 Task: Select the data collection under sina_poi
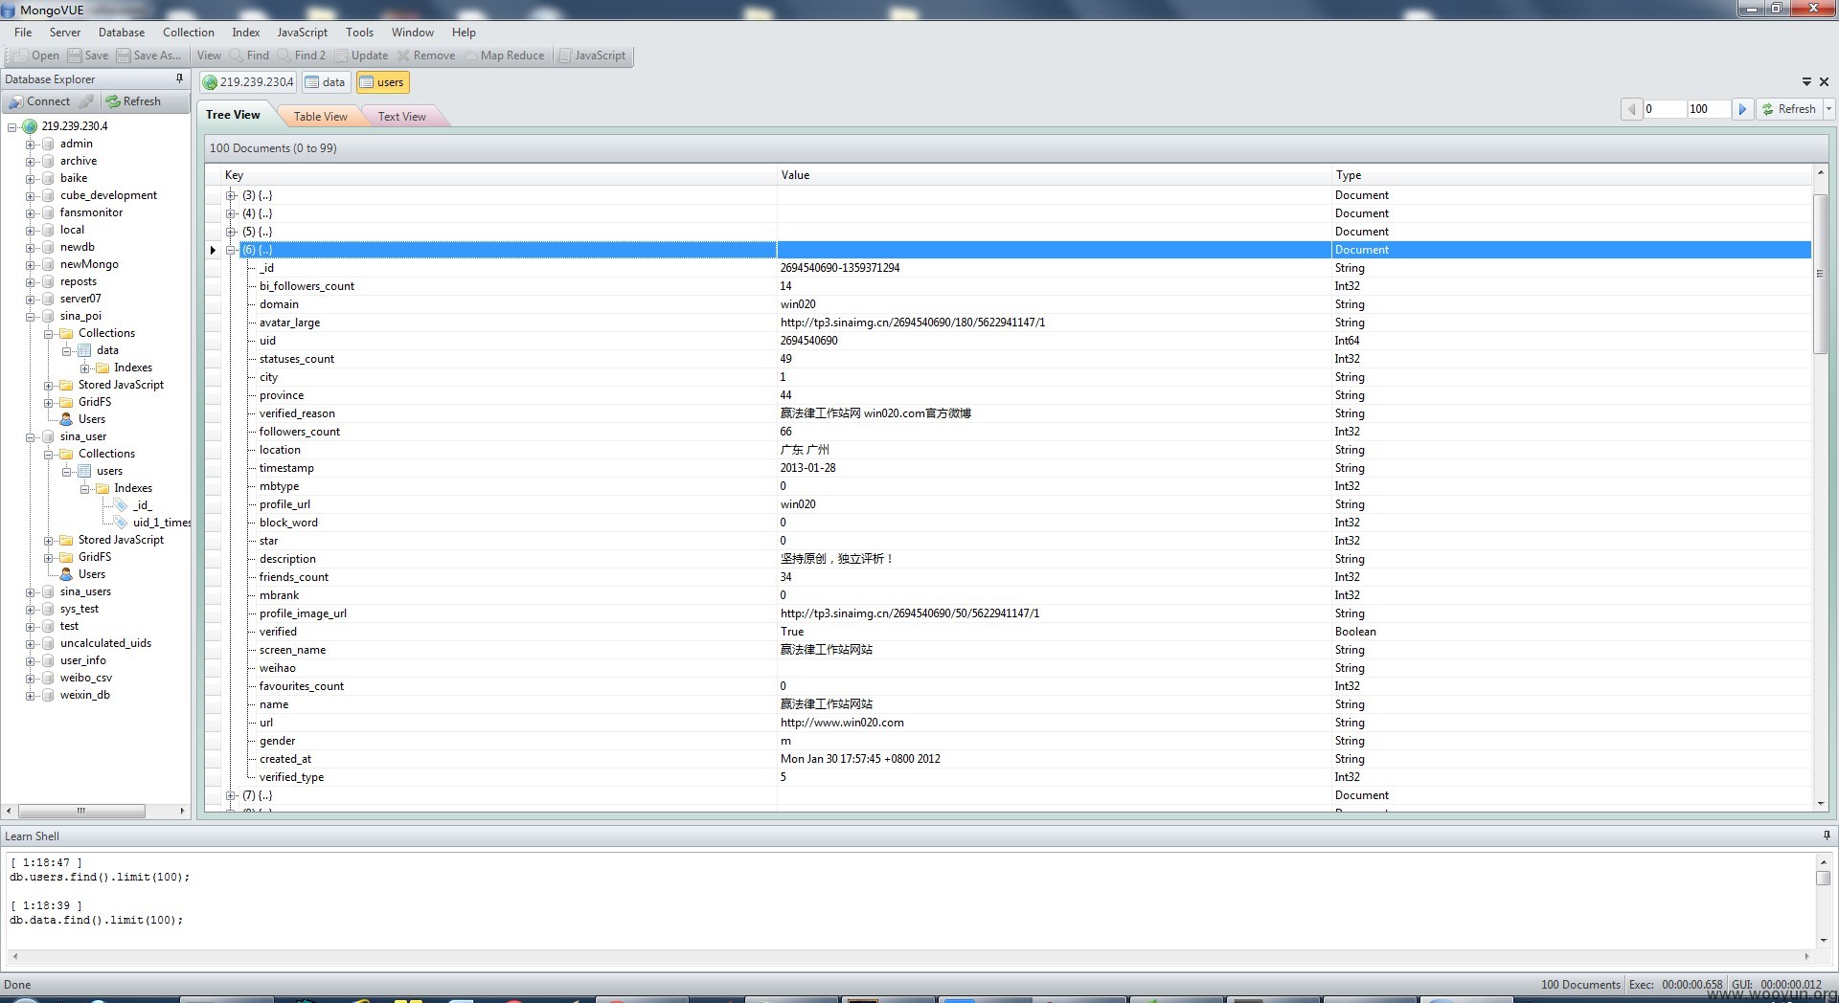pyautogui.click(x=107, y=350)
